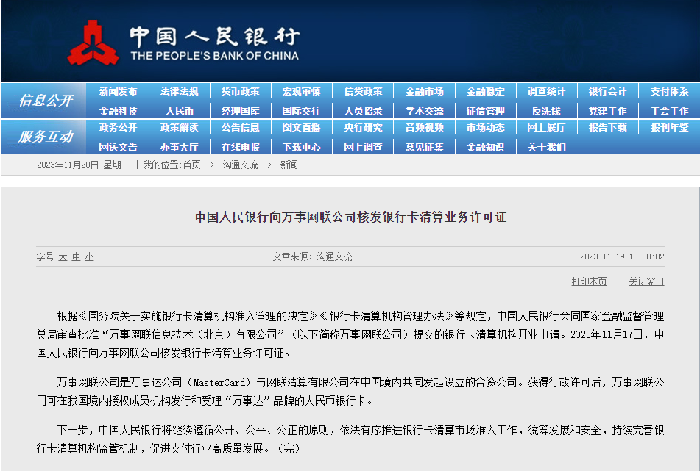
Task: Open the 反洗钱 section
Action: pyautogui.click(x=546, y=111)
